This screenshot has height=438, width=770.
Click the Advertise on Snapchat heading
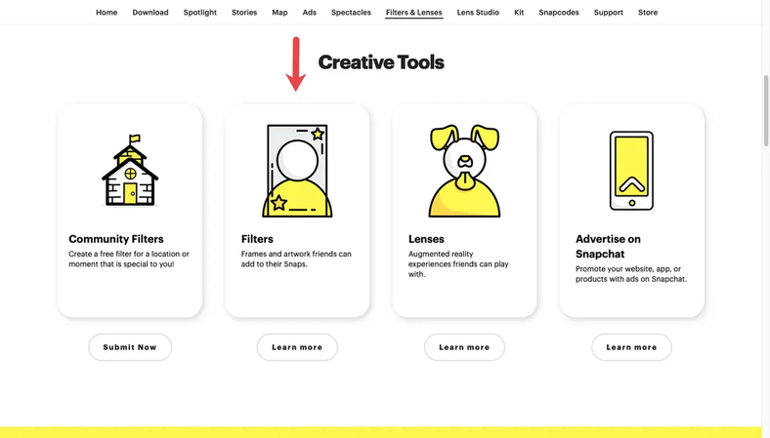[x=609, y=246]
